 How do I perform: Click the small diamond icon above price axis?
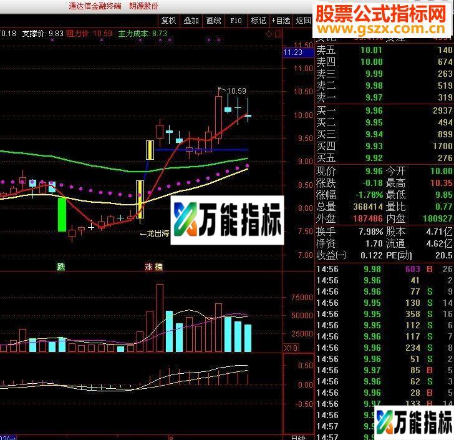269,33
